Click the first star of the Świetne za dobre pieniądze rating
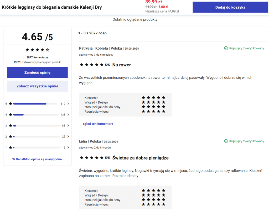 82,158
